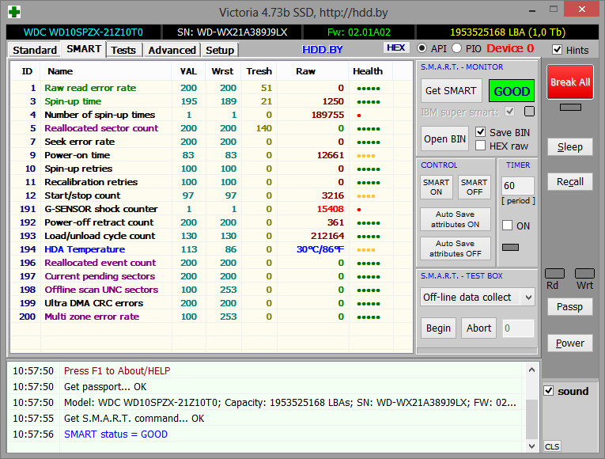The image size is (605, 459).
Task: Select the Power-on time row
Action: (211, 155)
